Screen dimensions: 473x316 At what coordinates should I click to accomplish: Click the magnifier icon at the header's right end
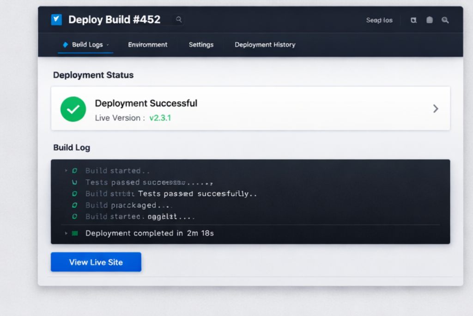(445, 20)
